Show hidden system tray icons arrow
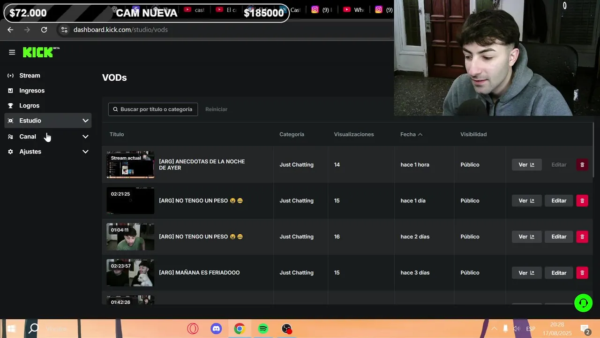600x338 pixels. pyautogui.click(x=494, y=329)
